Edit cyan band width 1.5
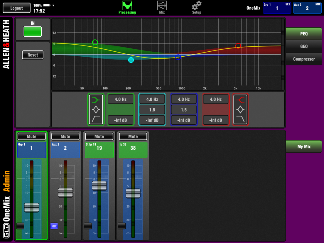The image size is (324, 243). 152,110
